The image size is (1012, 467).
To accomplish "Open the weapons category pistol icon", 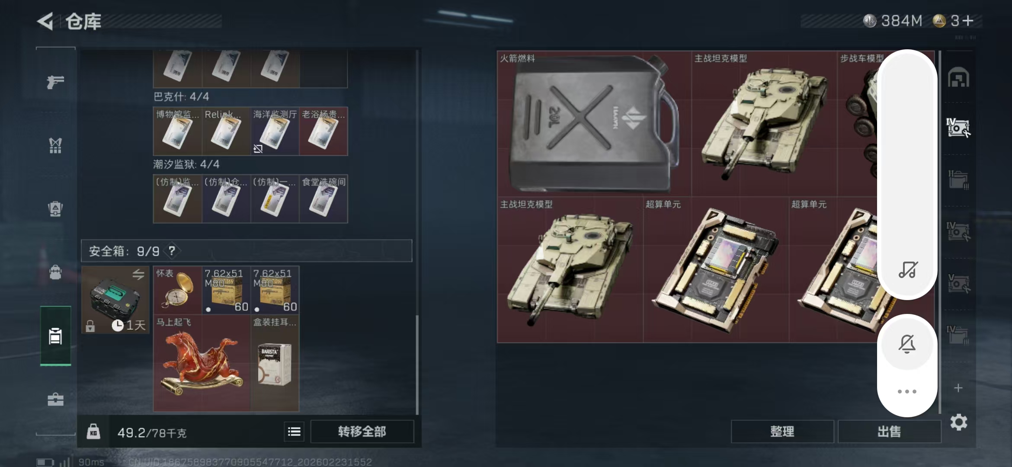I will 55,82.
